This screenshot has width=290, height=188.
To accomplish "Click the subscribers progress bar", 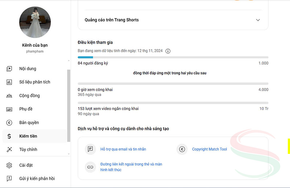I will point(173,57).
